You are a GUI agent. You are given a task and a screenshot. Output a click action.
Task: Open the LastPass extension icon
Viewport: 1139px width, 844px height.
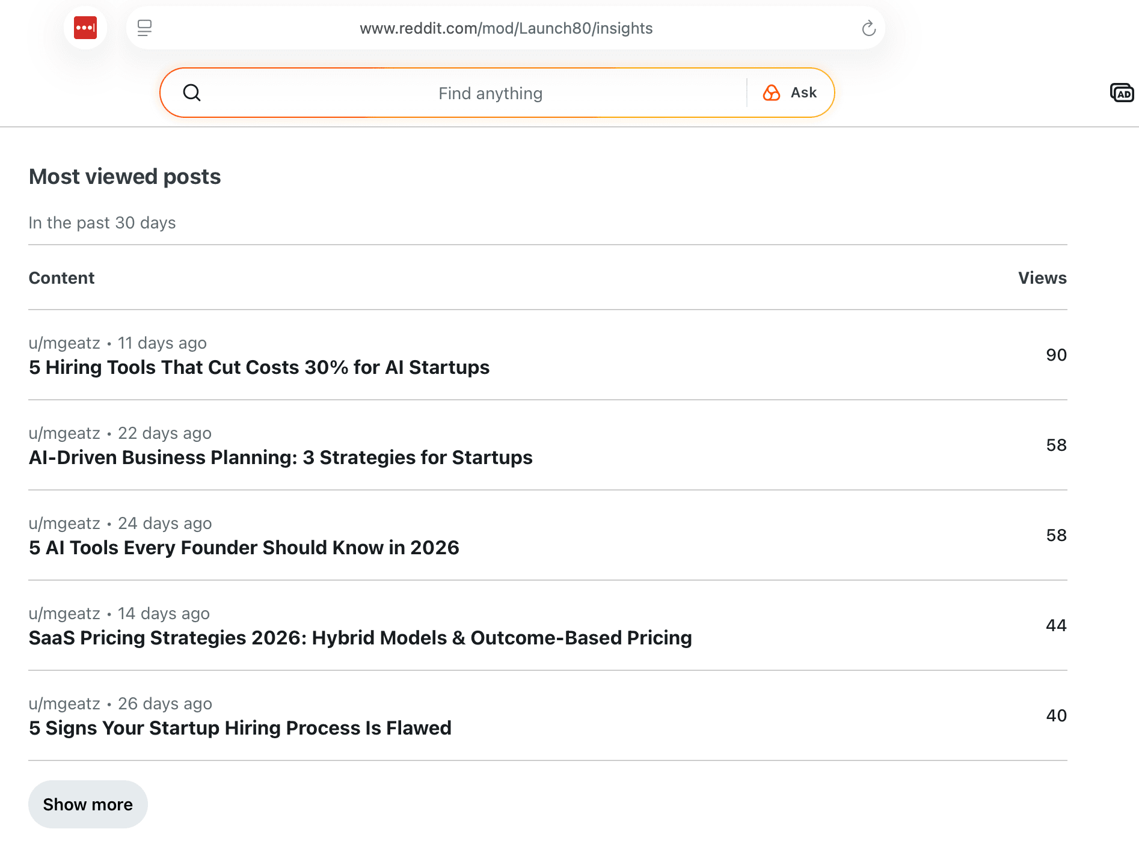85,28
